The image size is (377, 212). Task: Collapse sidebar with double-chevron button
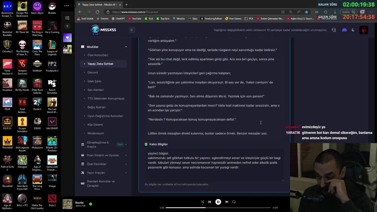pyautogui.click(x=132, y=30)
